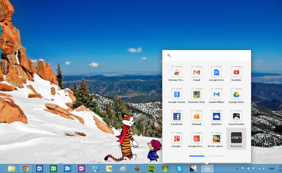
Task: Open the volume control in system tray
Action: click(x=265, y=169)
